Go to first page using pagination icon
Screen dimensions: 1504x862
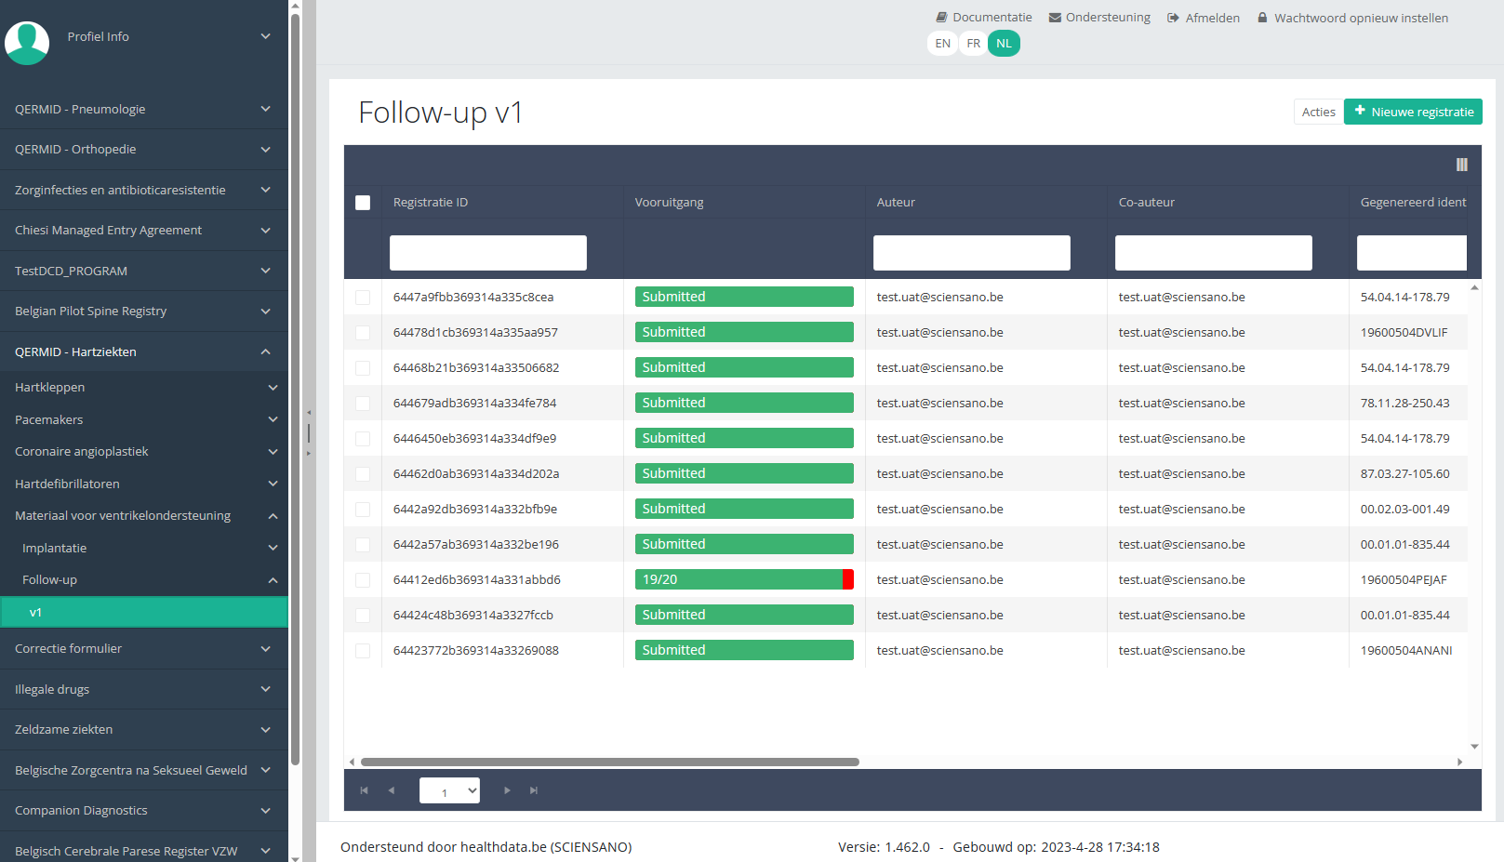(x=364, y=790)
